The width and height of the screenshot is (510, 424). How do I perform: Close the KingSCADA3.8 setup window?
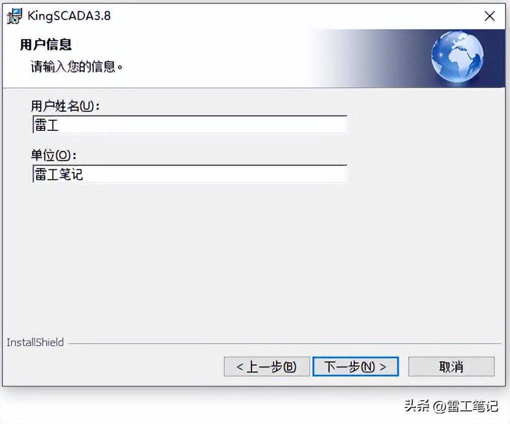pos(489,16)
